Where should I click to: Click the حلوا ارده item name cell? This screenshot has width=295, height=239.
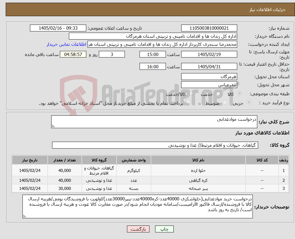(x=198, y=170)
